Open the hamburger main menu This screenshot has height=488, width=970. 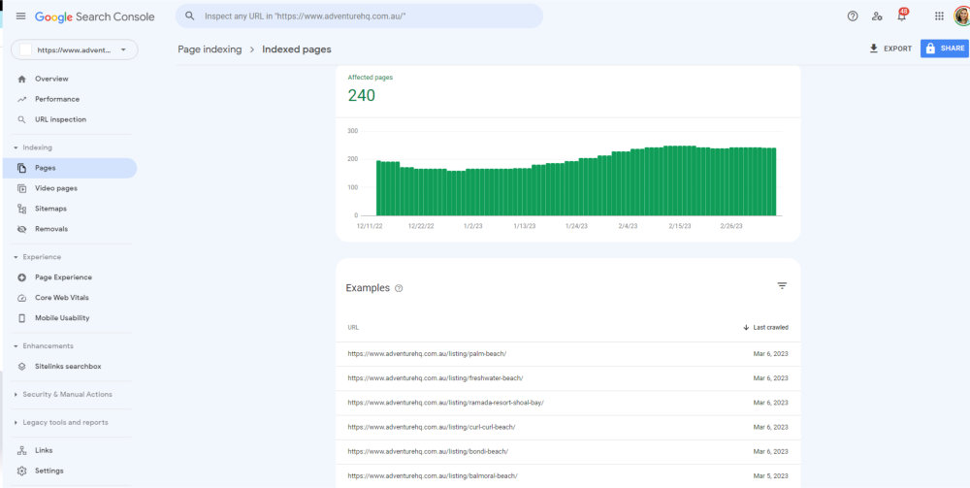(21, 16)
